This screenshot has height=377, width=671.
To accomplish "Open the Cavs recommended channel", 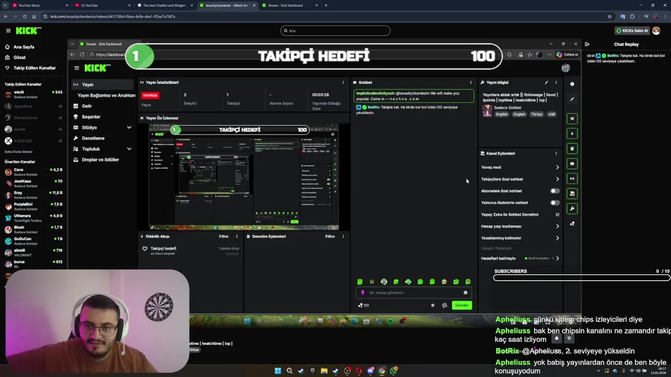I will pos(33,172).
